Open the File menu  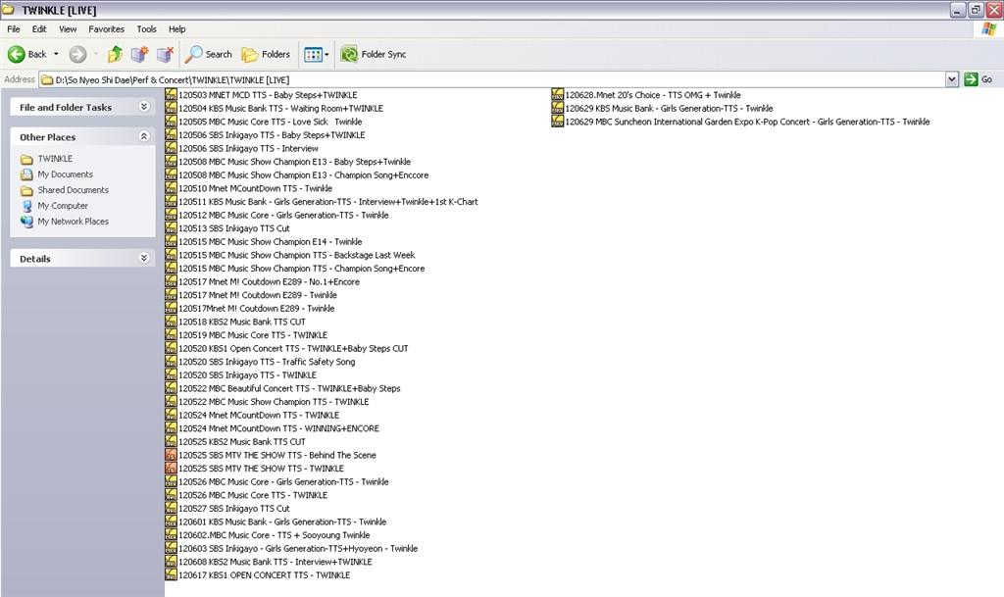(14, 28)
